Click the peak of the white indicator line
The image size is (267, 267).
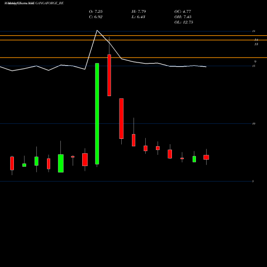97,30
